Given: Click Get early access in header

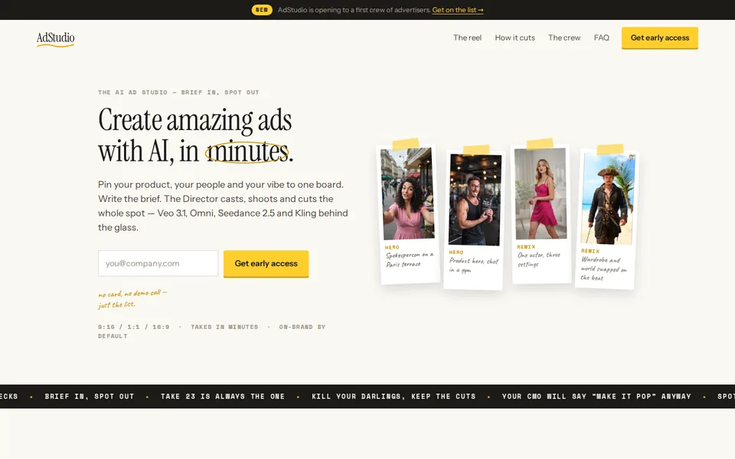Looking at the screenshot, I should pyautogui.click(x=659, y=38).
